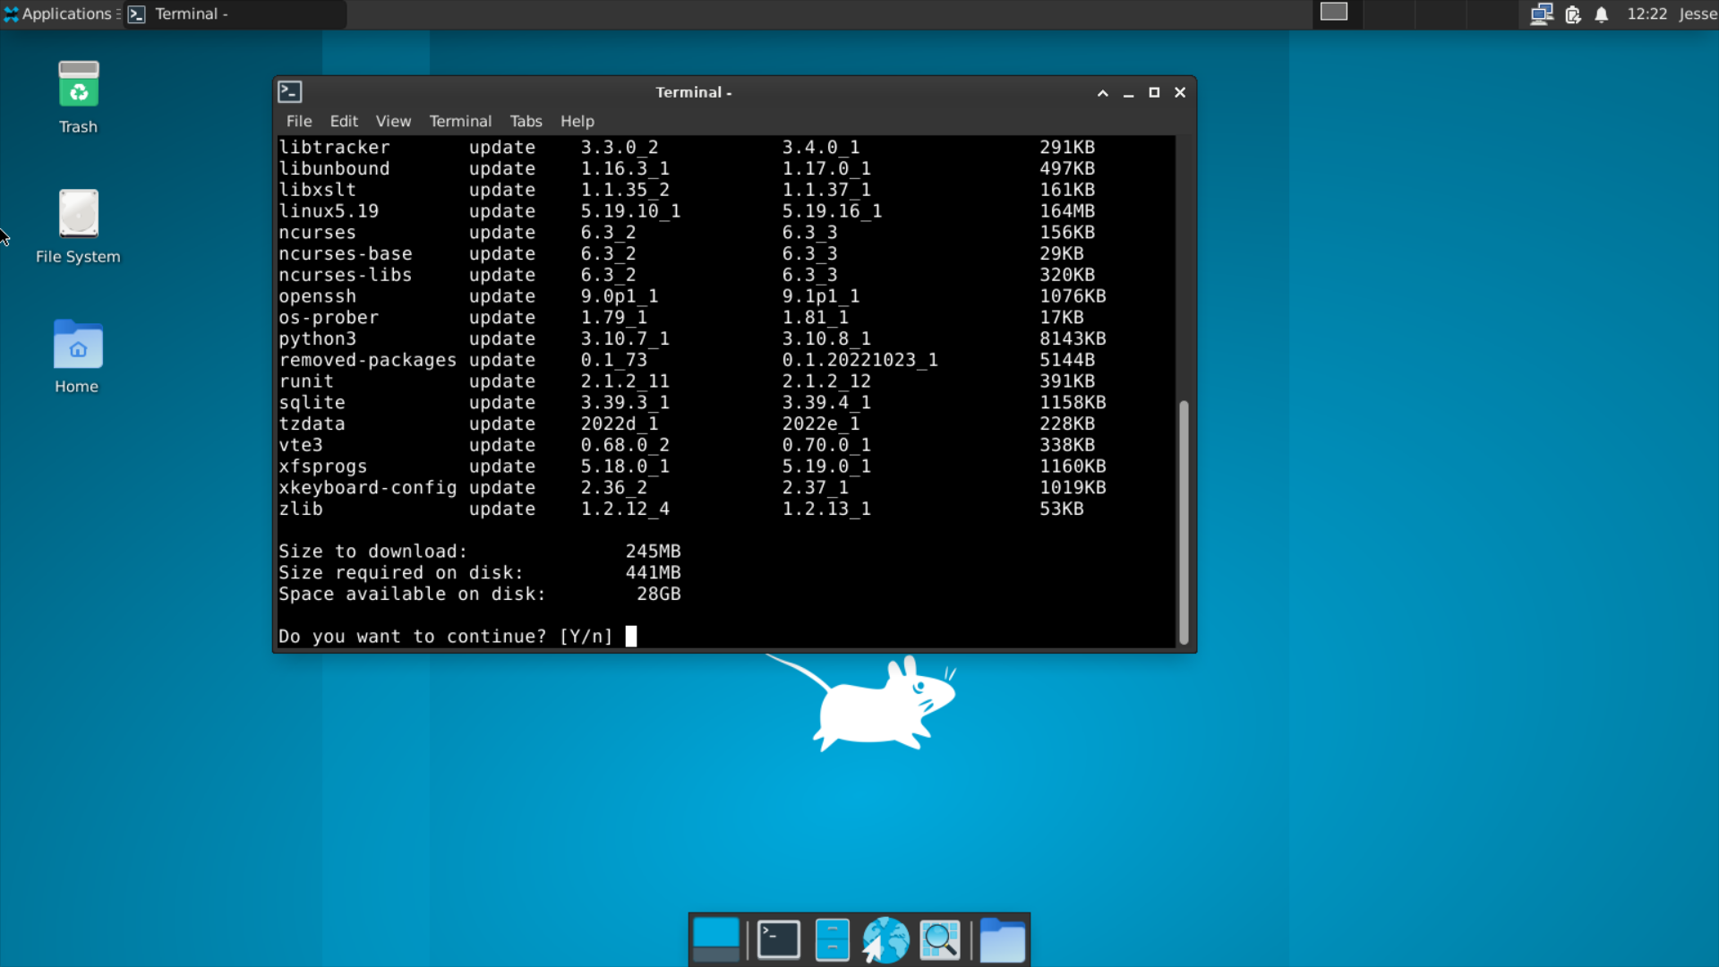Open the View menu in Terminal
The height and width of the screenshot is (967, 1719).
(393, 121)
